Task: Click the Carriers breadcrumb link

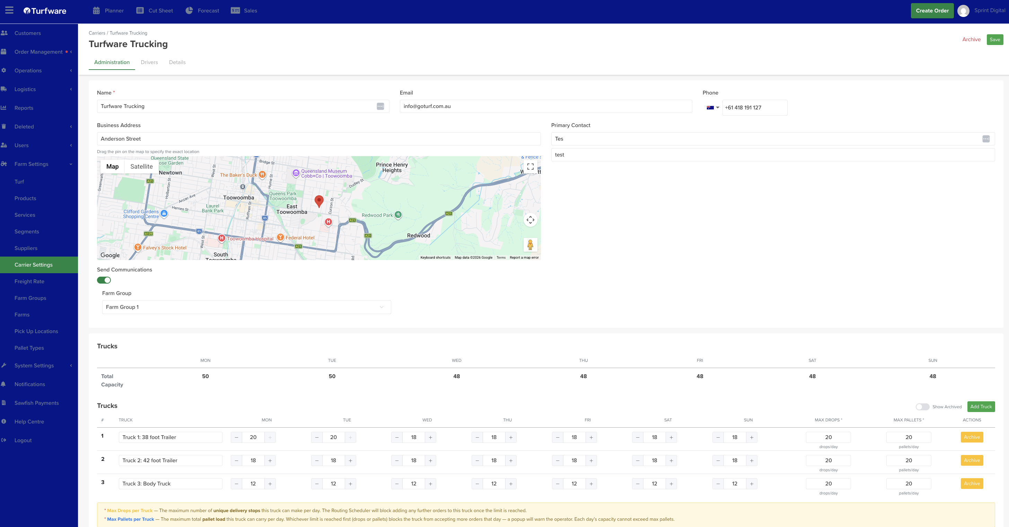Action: 97,33
